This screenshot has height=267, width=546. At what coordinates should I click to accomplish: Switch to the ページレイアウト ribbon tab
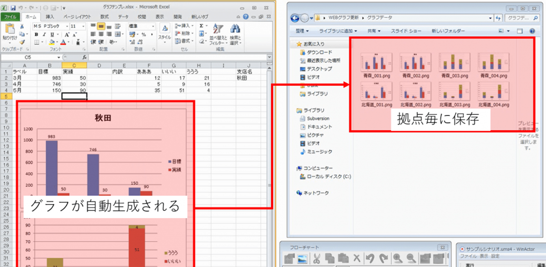tap(77, 17)
